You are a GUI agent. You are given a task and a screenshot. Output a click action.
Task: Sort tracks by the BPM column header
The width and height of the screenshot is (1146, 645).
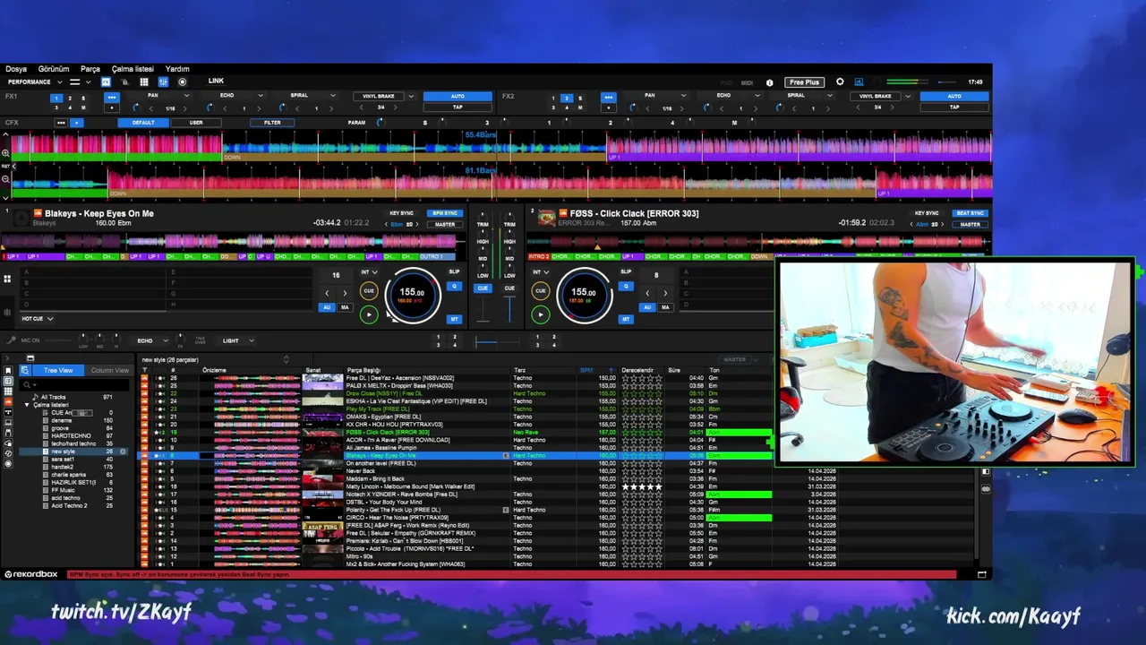coord(586,370)
